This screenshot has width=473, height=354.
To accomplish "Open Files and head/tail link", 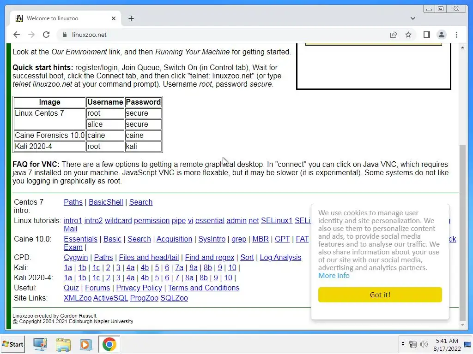I will [149, 257].
